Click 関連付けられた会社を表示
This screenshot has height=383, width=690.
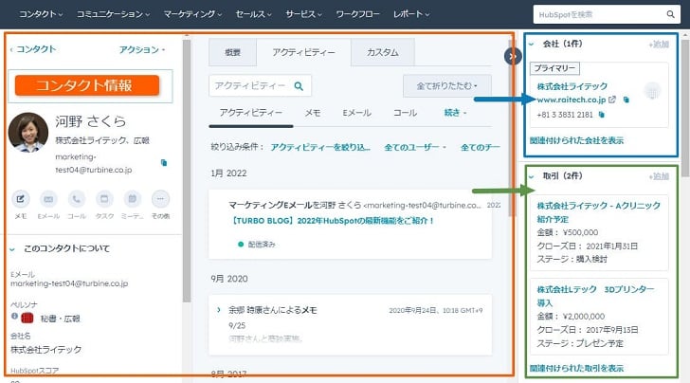[576, 140]
